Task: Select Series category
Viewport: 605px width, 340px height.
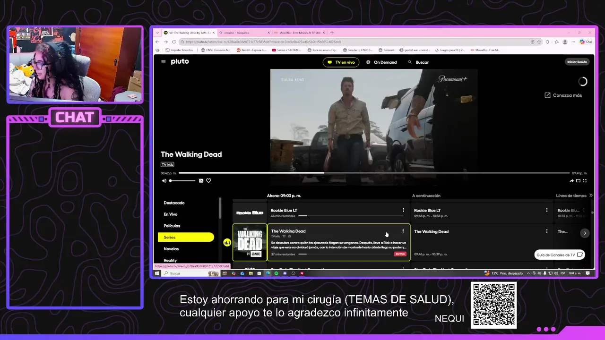Action: (x=186, y=238)
